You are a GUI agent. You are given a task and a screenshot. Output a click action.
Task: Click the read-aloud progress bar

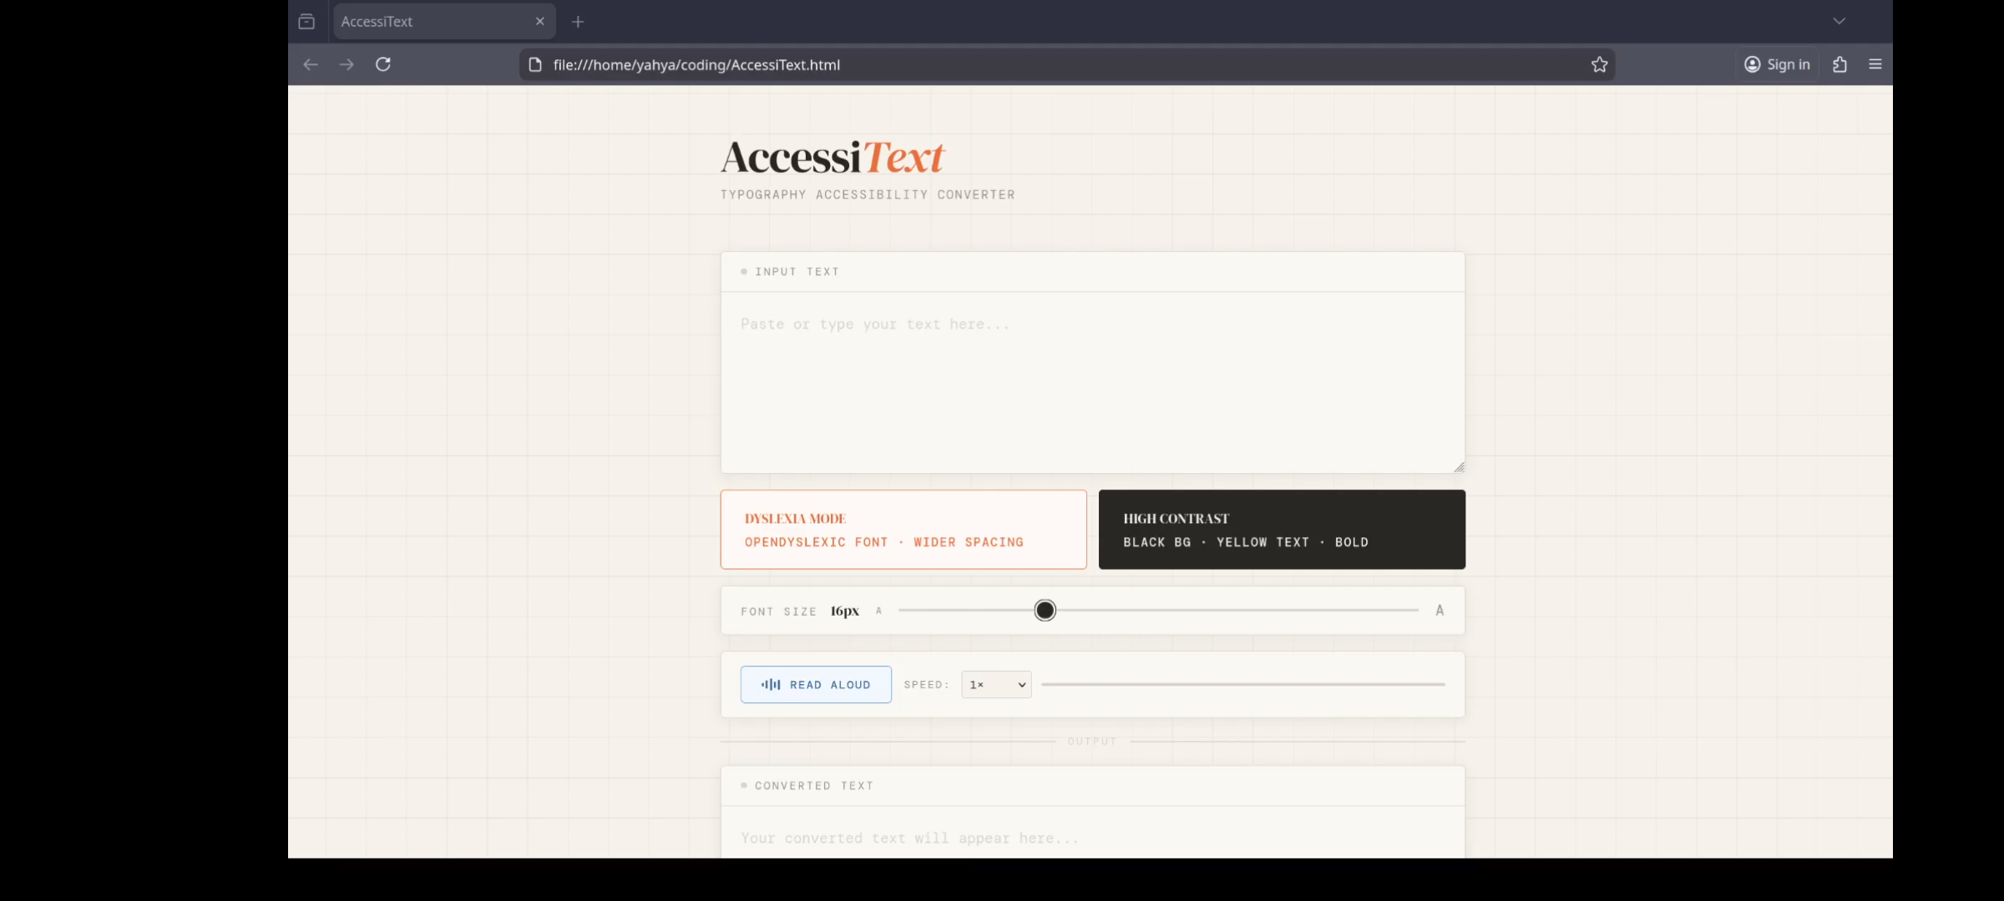click(x=1242, y=685)
